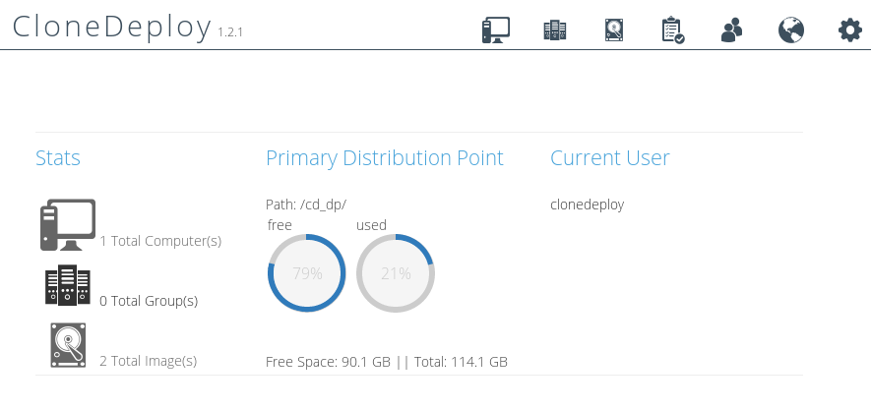Click the server rack icon under Stats
This screenshot has width=871, height=410.
[67, 285]
